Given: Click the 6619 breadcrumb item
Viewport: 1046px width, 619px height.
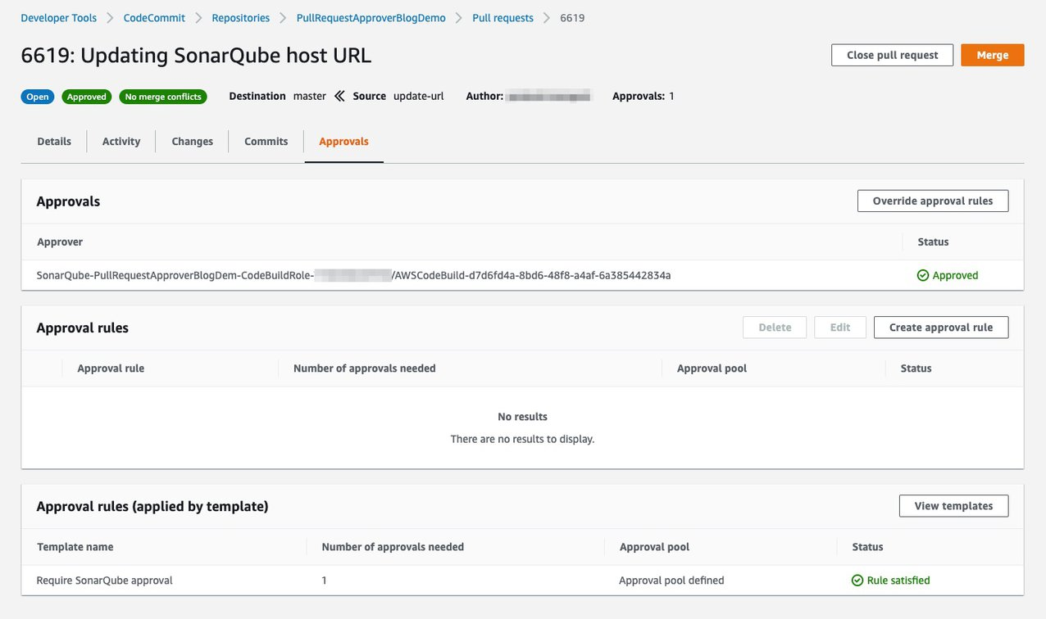Looking at the screenshot, I should (x=572, y=17).
